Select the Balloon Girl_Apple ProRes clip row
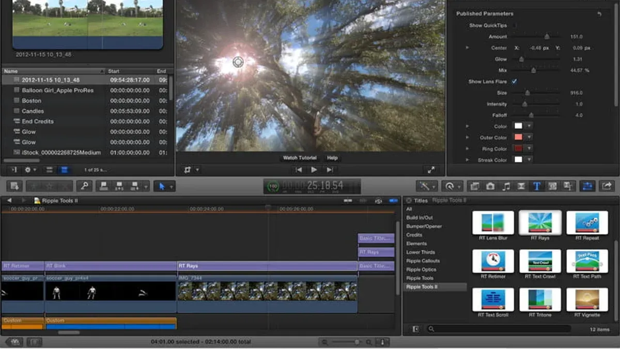620x349 pixels. (85, 90)
